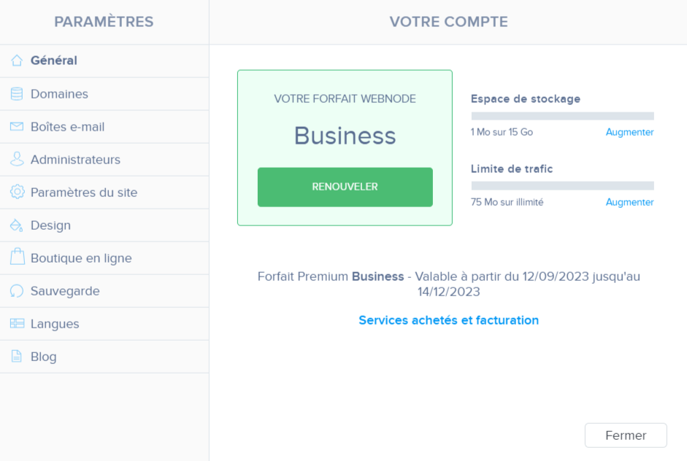Viewport: 687px width, 461px height.
Task: Click the RENOUVELER button
Action: tap(345, 187)
